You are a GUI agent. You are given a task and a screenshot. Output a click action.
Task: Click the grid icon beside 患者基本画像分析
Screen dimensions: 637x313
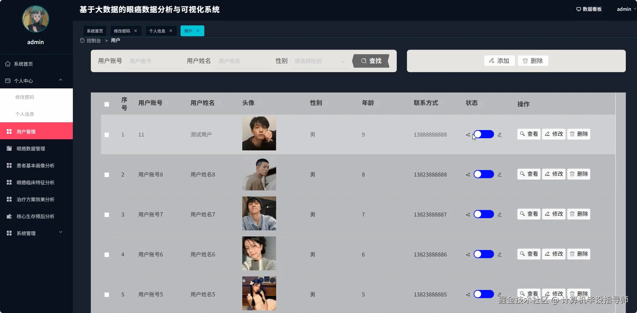pyautogui.click(x=9, y=165)
